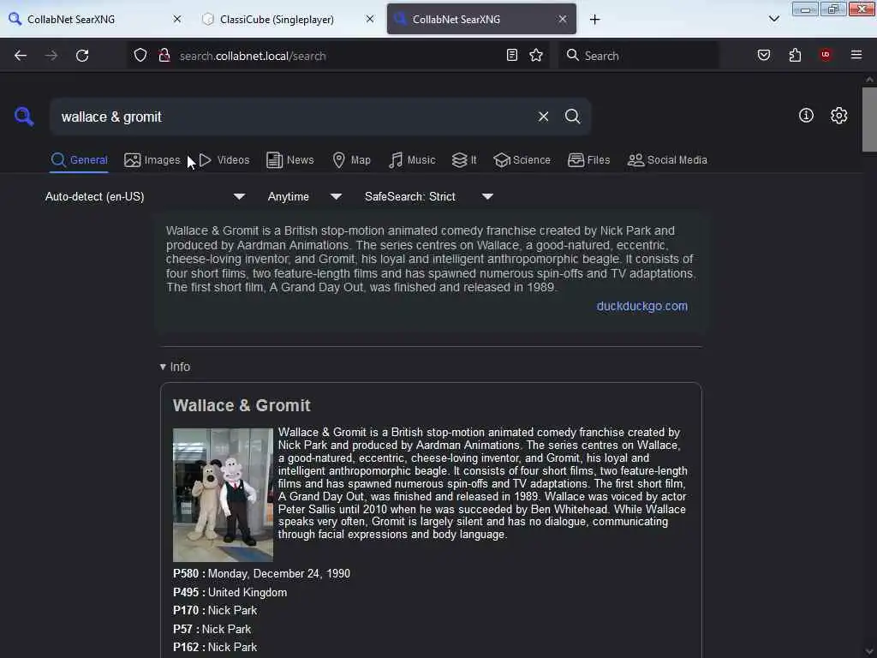Image resolution: width=877 pixels, height=658 pixels.
Task: Open SearXNG preferences gear
Action: 838,116
